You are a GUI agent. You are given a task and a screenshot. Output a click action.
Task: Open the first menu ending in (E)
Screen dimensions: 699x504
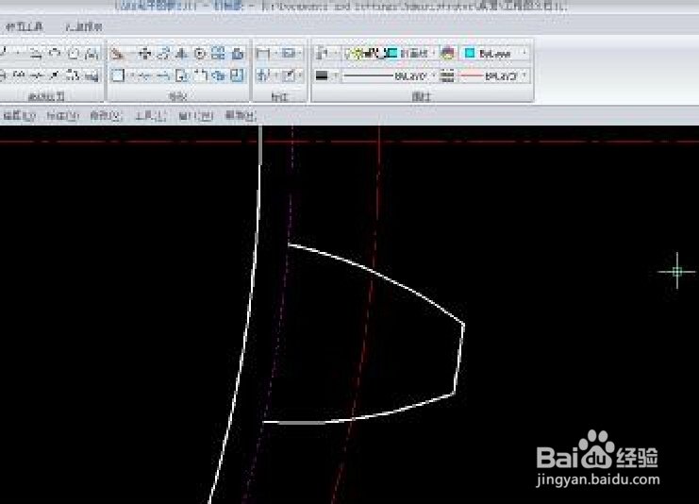coord(19,116)
